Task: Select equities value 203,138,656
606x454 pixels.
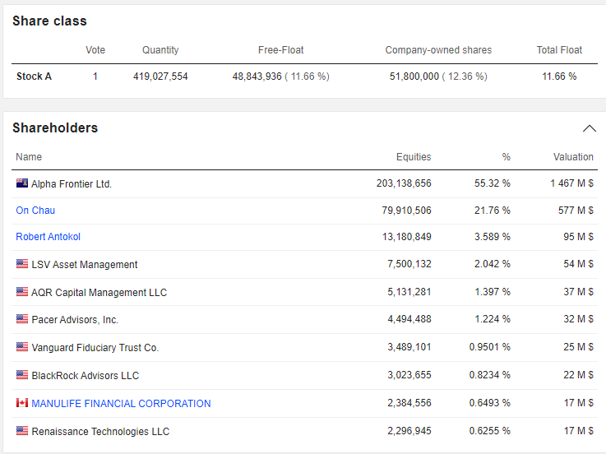Action: click(404, 183)
